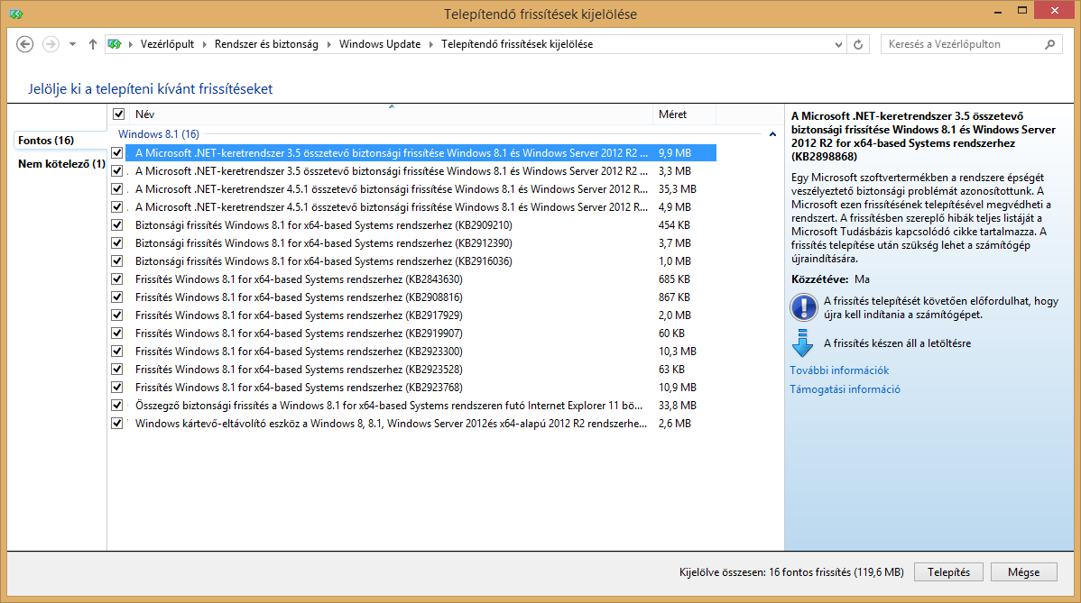The height and width of the screenshot is (603, 1081).
Task: Open the További információk link
Action: [x=839, y=370]
